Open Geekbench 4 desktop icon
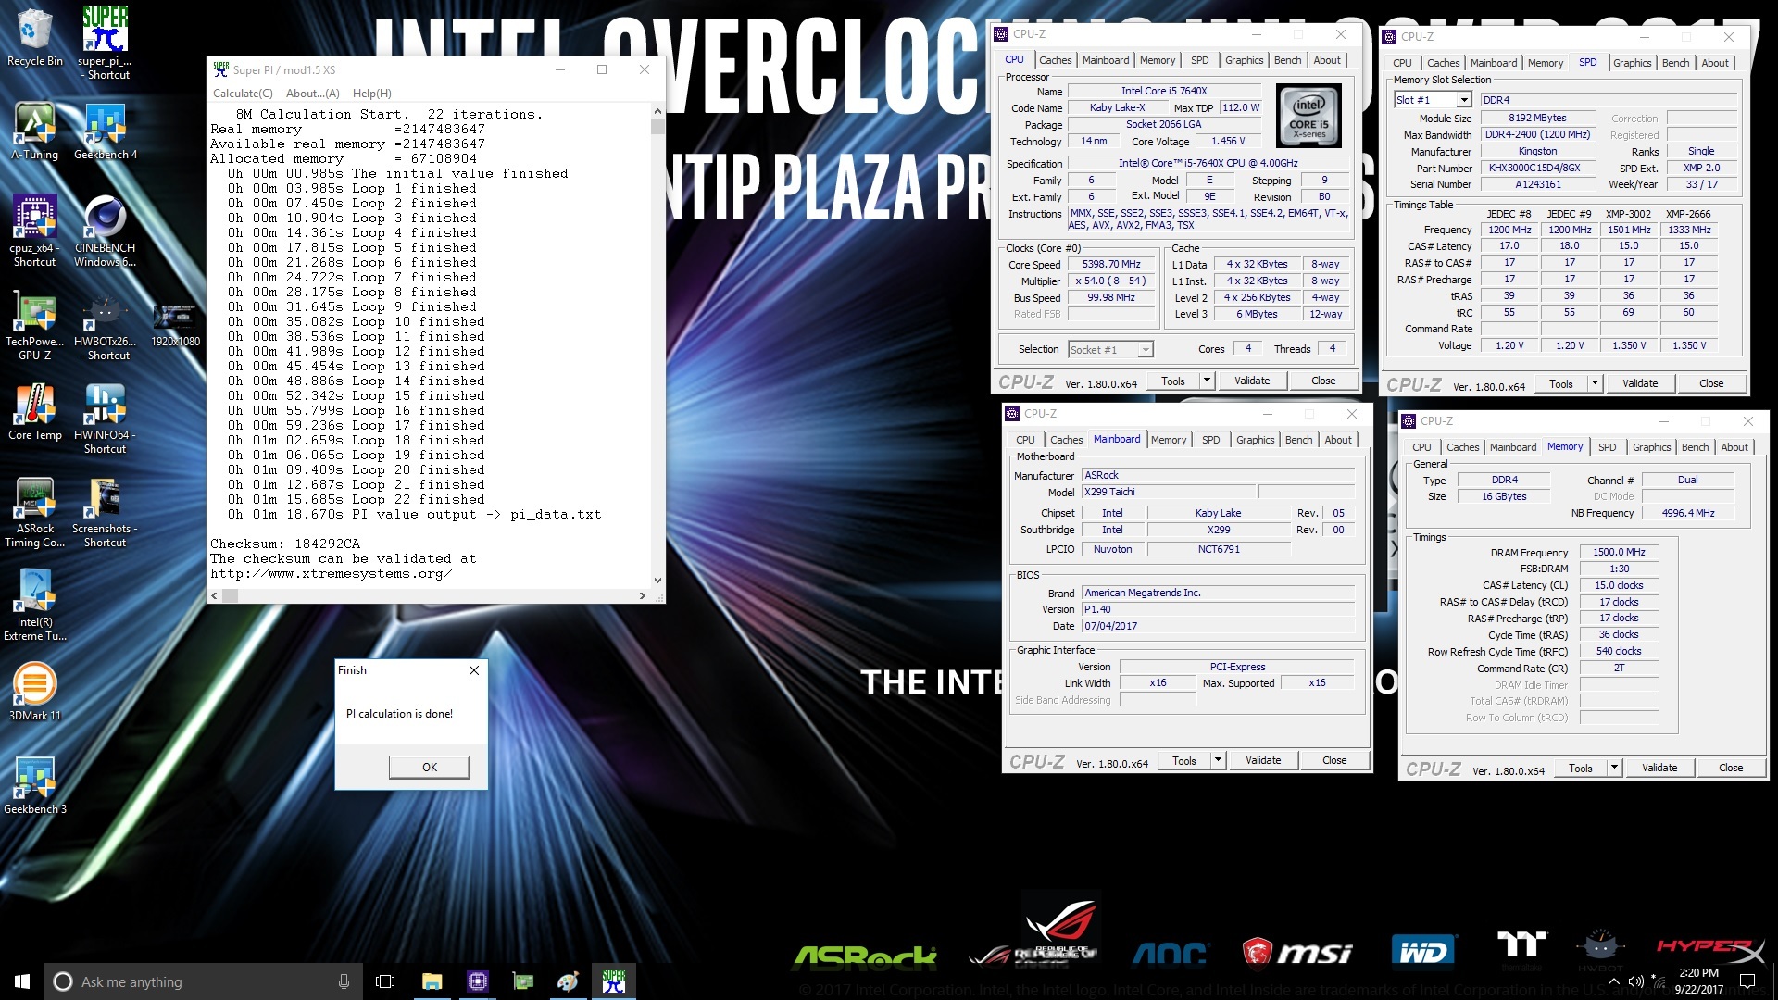The image size is (1778, 1000). pyautogui.click(x=105, y=131)
